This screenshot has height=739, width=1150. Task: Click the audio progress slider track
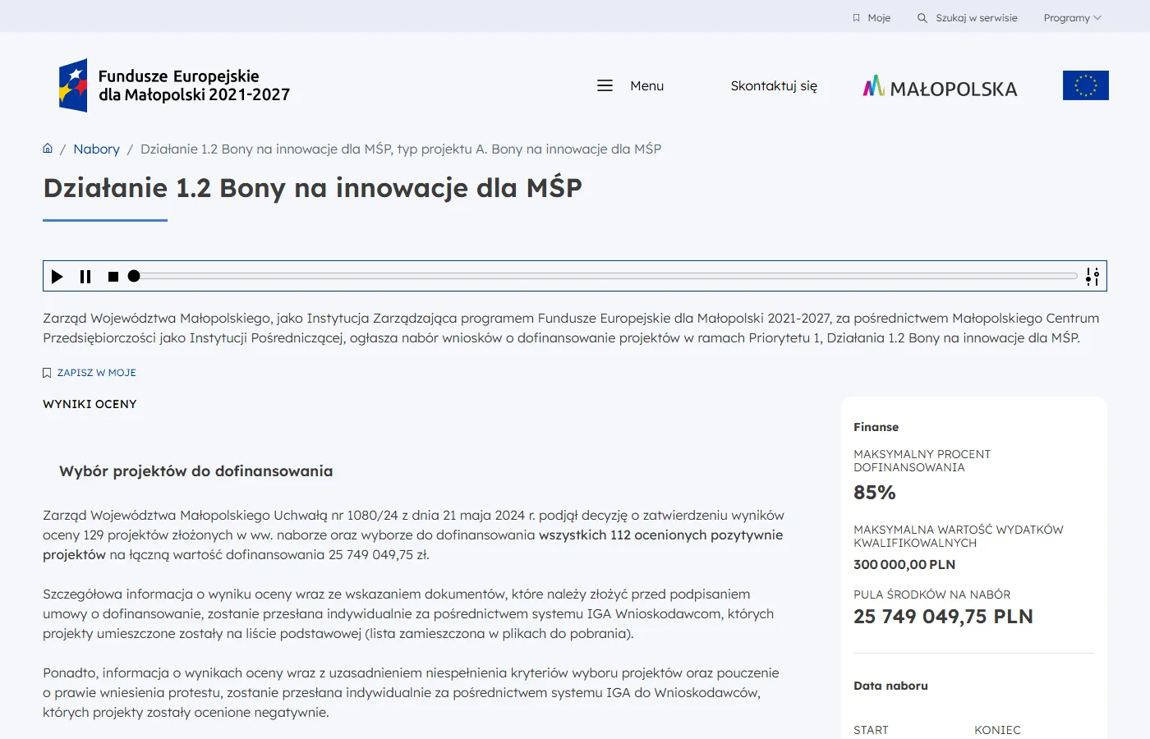pyautogui.click(x=605, y=276)
